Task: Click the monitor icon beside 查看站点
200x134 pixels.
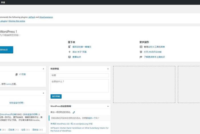Action: pos(69,57)
